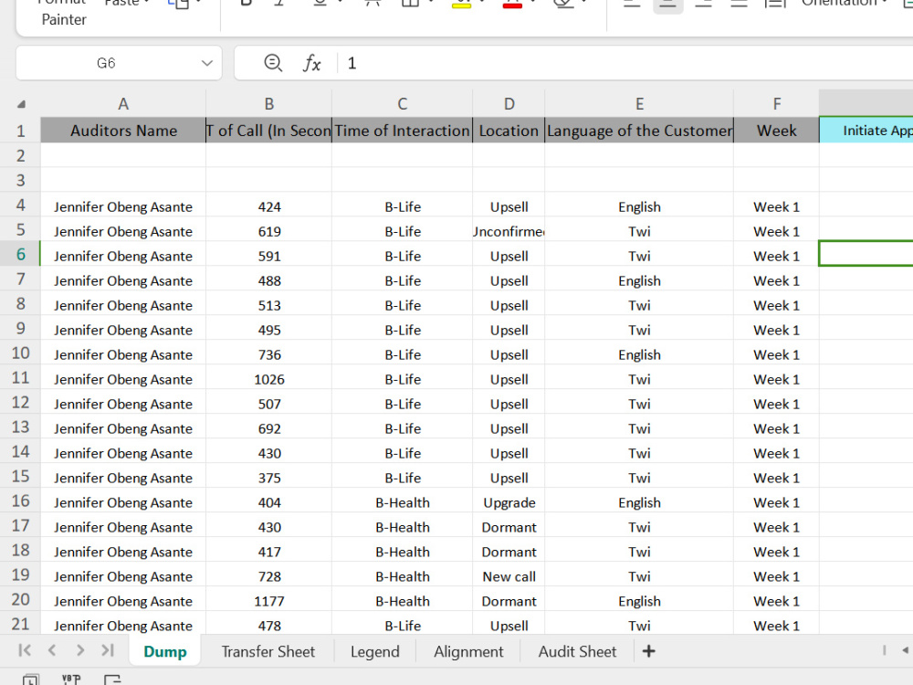Click the Location header cell
The image size is (913, 685).
[x=509, y=131]
